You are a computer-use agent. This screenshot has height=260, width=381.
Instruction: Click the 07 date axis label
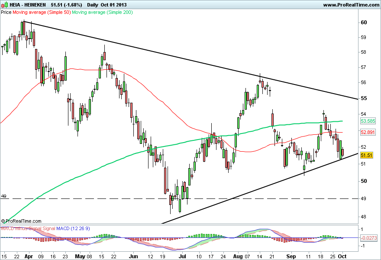pyautogui.click(x=247, y=257)
